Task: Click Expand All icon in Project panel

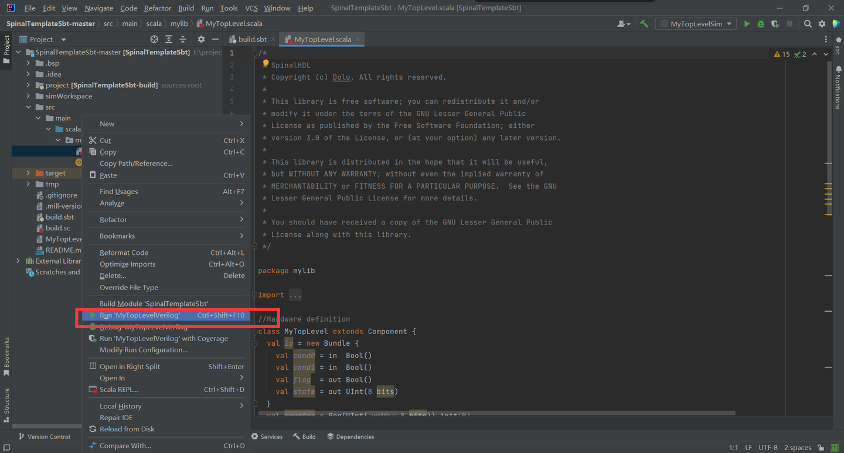Action: pos(169,39)
